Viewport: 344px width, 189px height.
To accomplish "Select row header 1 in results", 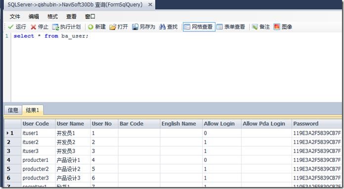I will [13, 133].
